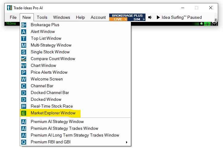Screen dimensions: 223x156
Task: Click the Alert Window 'A' icon
Action: pyautogui.click(x=24, y=31)
